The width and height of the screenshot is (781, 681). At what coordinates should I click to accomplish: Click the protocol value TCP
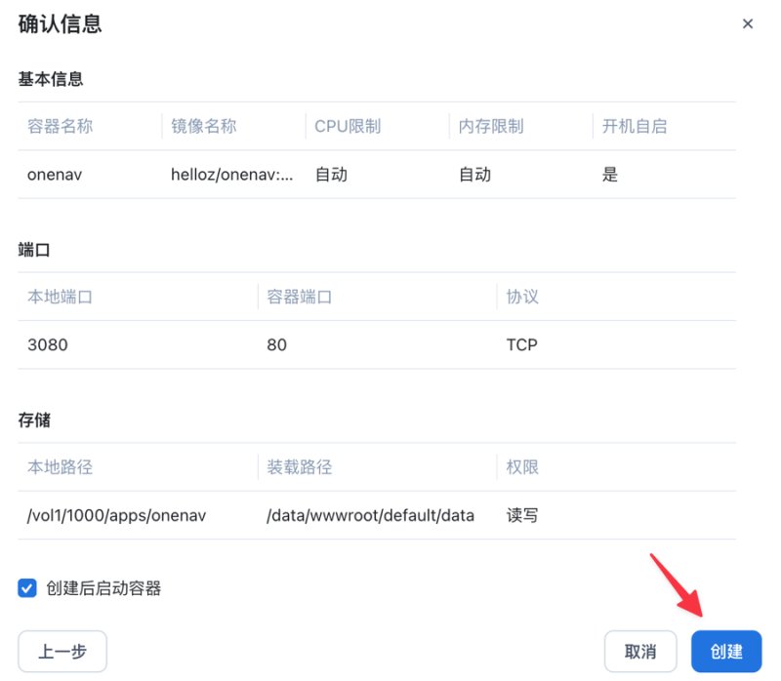(522, 345)
